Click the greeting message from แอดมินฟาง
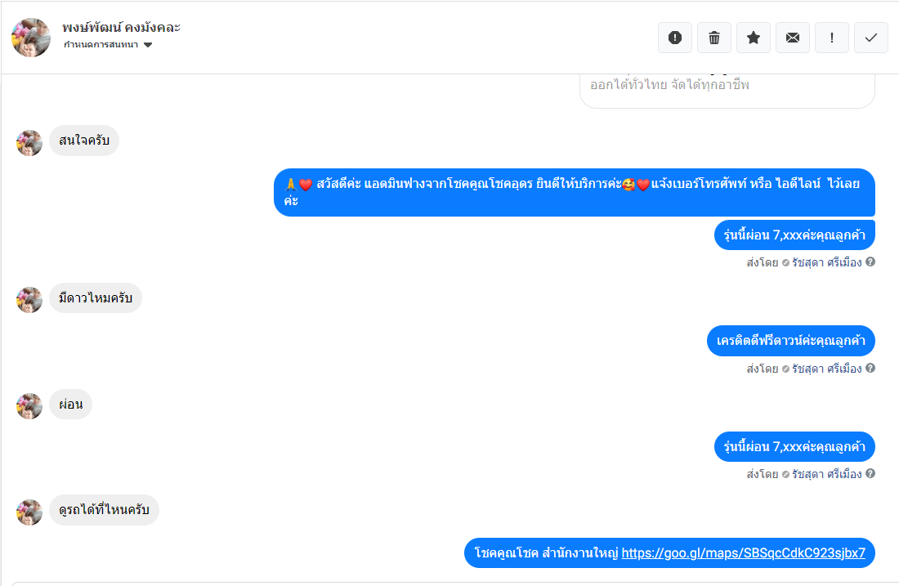 click(x=575, y=192)
